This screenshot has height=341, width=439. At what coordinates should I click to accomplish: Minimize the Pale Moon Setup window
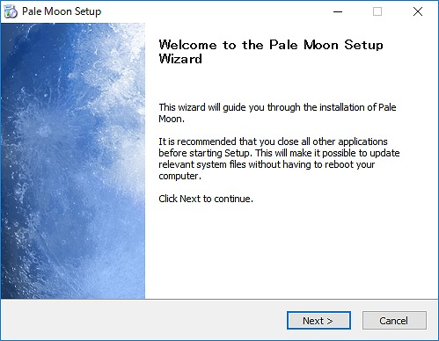[x=338, y=11]
